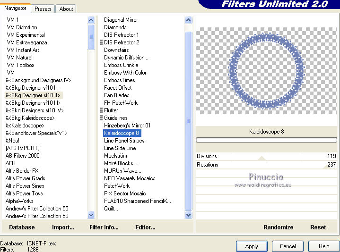Viewport: 340px width, 252px height.
Task: Select VM Extravaganza category
Action: point(27,42)
